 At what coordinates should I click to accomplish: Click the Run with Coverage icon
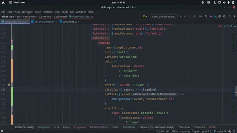pos(190,16)
